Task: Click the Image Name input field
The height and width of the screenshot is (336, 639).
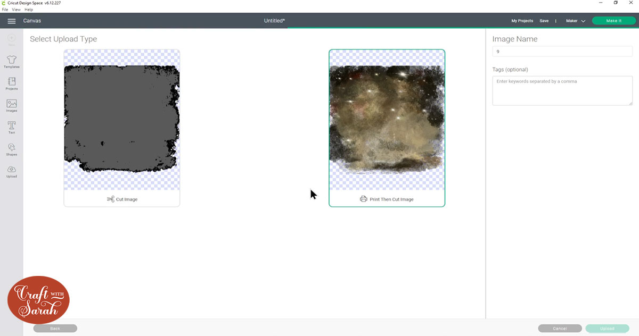Action: pos(562,52)
